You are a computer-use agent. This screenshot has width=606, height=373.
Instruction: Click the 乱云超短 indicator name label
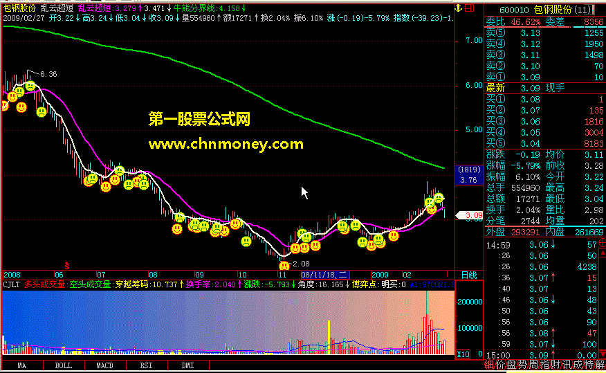pos(57,8)
